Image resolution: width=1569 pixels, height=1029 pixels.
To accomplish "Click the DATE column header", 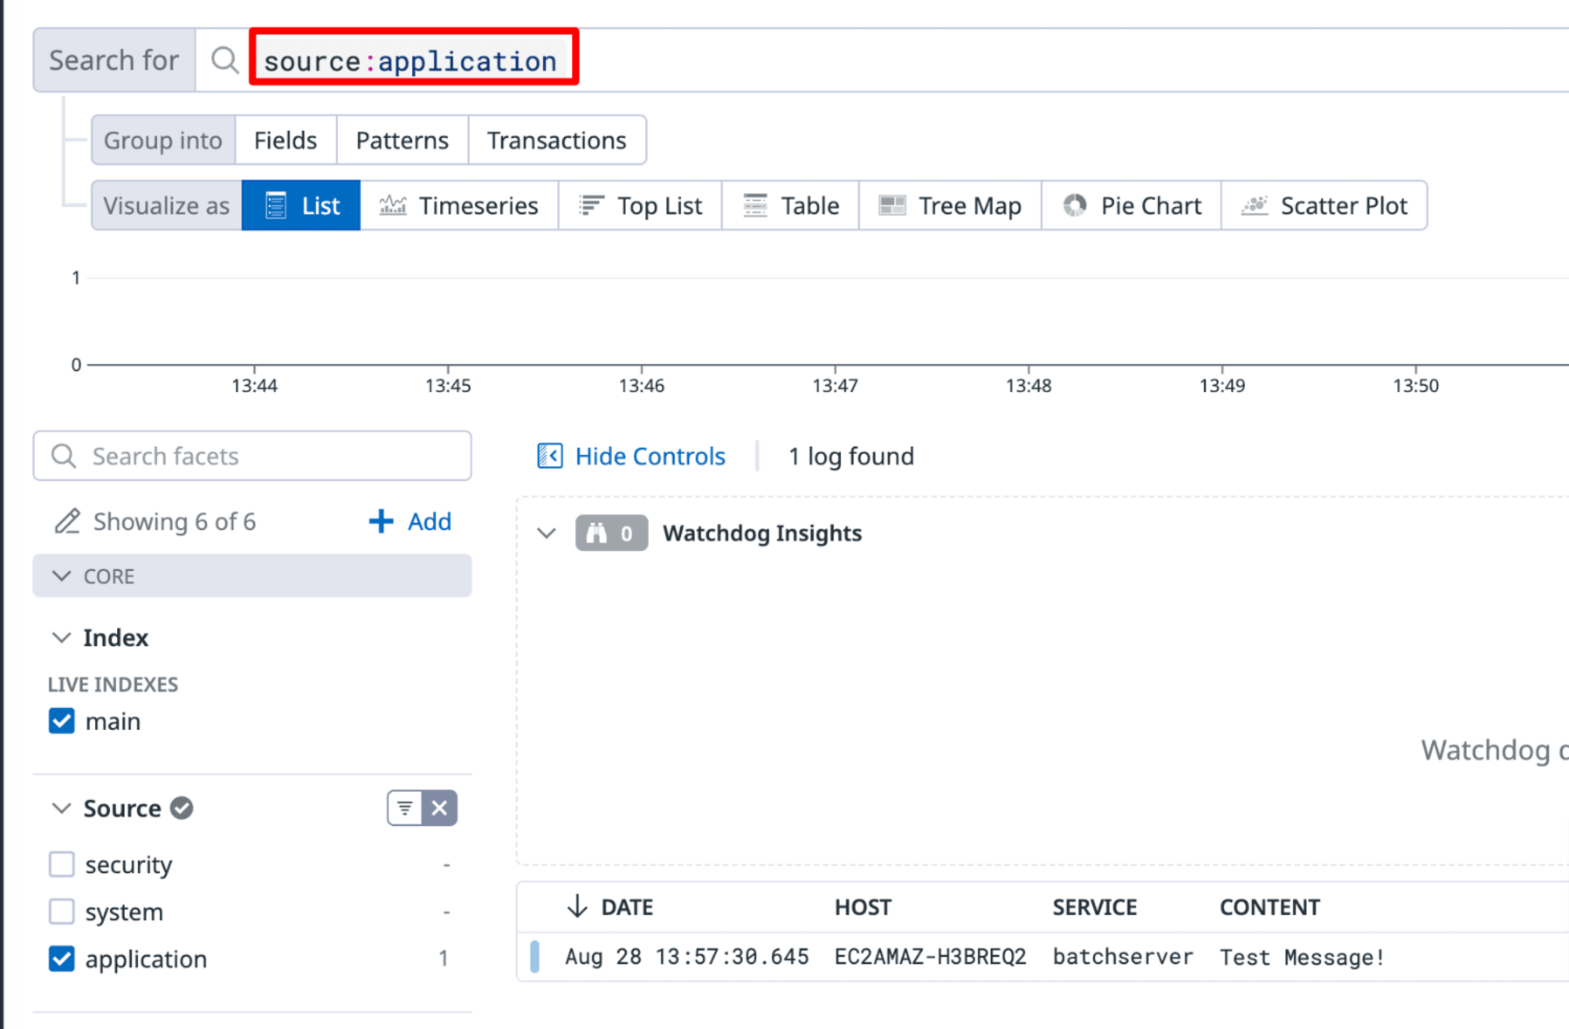I will [x=627, y=907].
